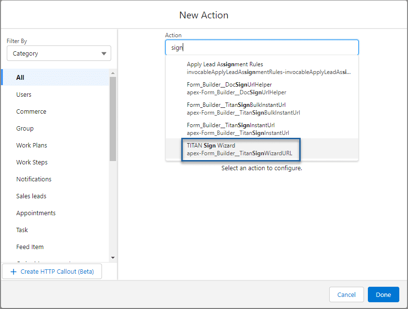Select the TITAN Sign Wizard action
408x309 pixels.
pyautogui.click(x=240, y=149)
